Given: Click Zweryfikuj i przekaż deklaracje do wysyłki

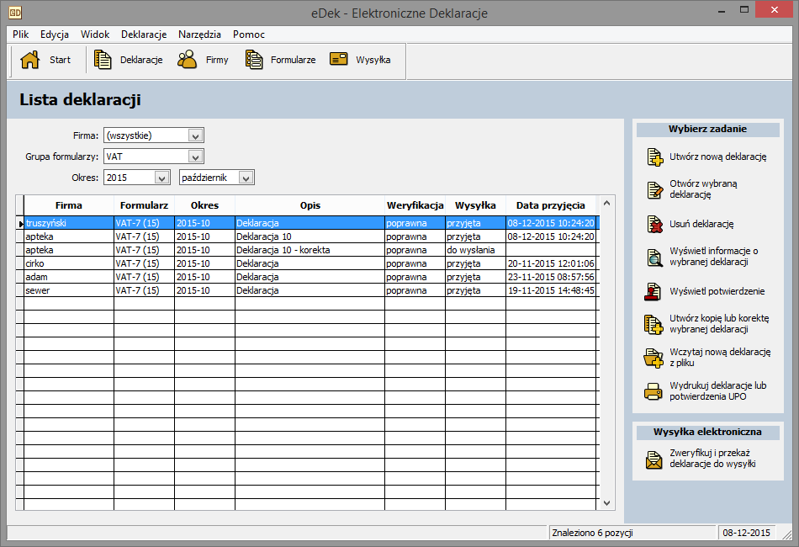Looking at the screenshot, I should point(712,459).
